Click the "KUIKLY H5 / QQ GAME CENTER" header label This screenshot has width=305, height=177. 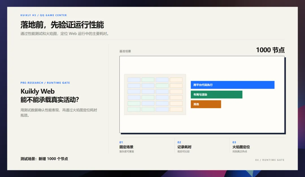(43, 15)
